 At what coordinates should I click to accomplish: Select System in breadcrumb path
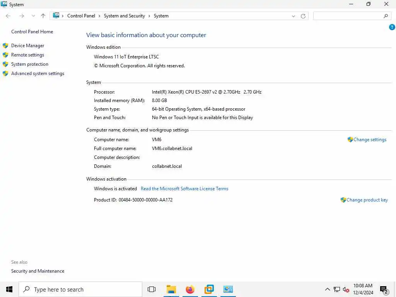pyautogui.click(x=161, y=16)
